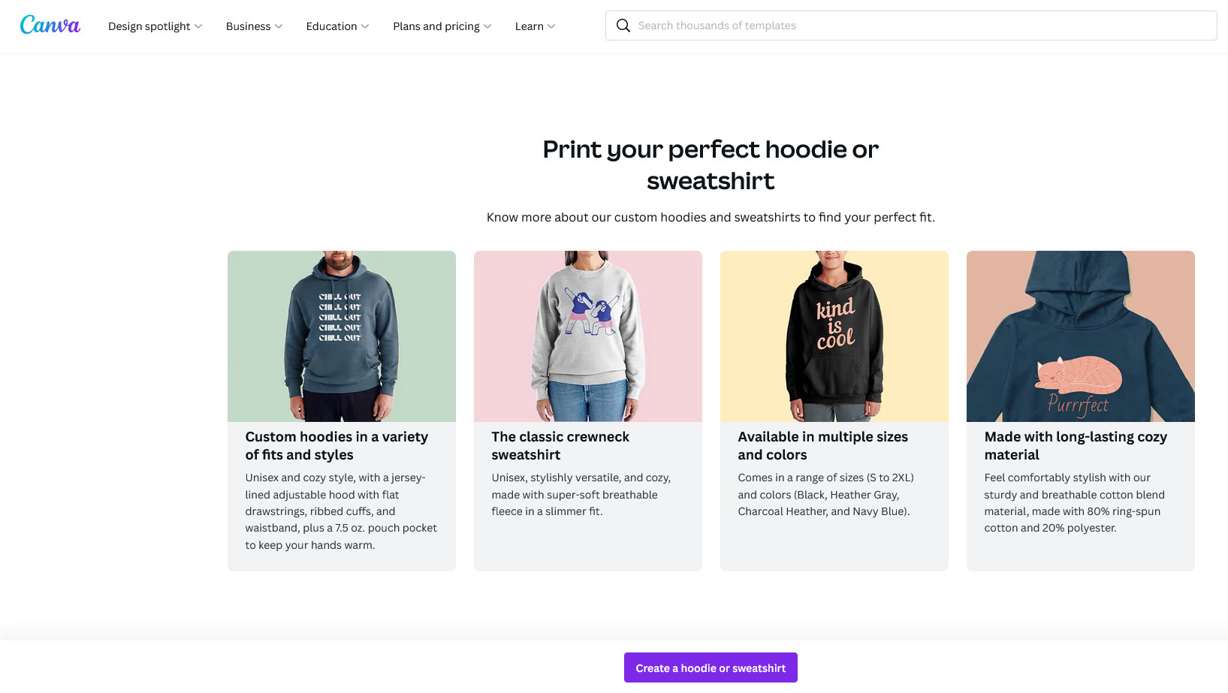Open the Plans and pricing menu
The height and width of the screenshot is (693, 1228).
(436, 26)
